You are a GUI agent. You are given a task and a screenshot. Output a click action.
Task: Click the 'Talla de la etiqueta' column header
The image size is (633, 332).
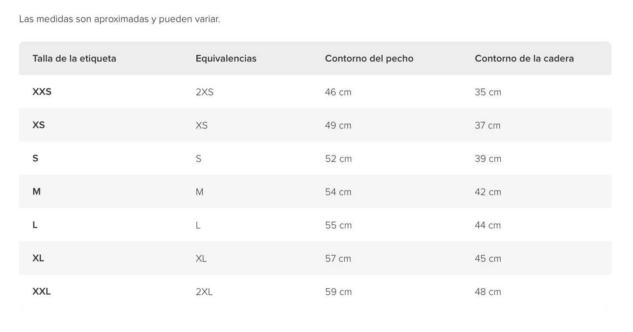pos(74,58)
